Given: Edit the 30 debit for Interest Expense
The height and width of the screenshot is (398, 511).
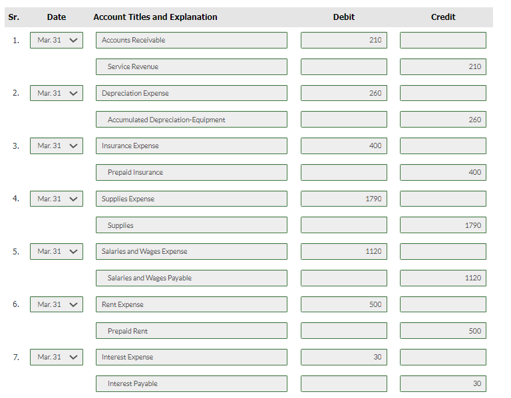Looking at the screenshot, I should 344,357.
